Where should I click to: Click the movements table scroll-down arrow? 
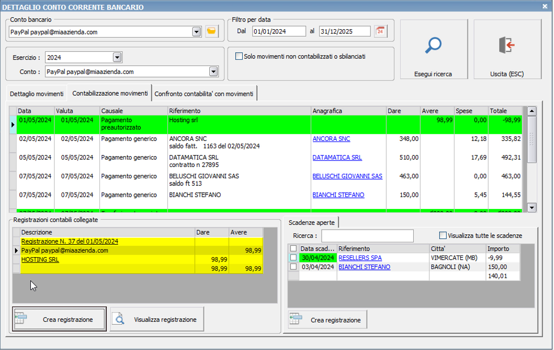[532, 207]
